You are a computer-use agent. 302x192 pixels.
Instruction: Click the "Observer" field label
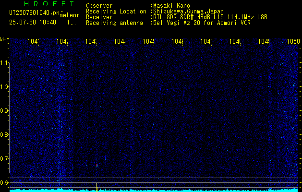(x=99, y=6)
